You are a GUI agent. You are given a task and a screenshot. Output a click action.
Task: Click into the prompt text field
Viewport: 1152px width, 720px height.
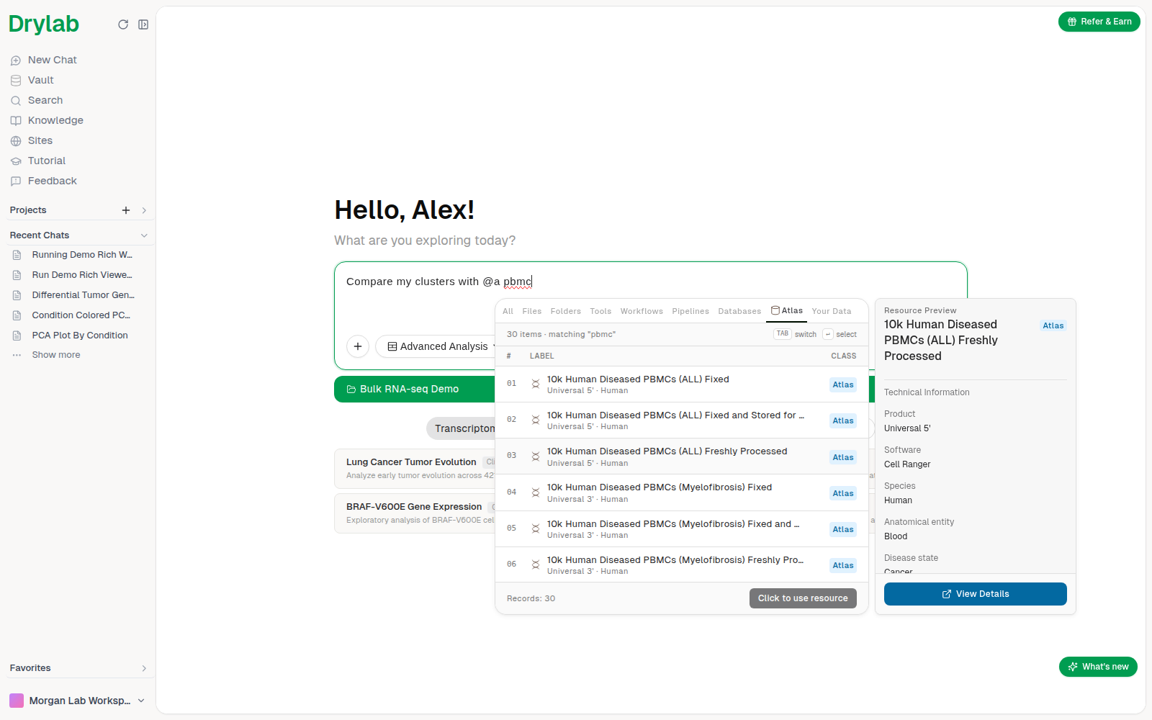[x=650, y=282]
